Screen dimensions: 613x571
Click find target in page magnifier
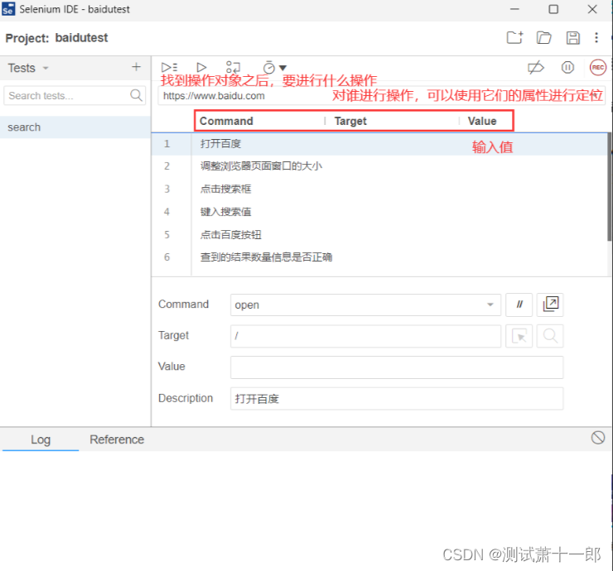click(550, 336)
